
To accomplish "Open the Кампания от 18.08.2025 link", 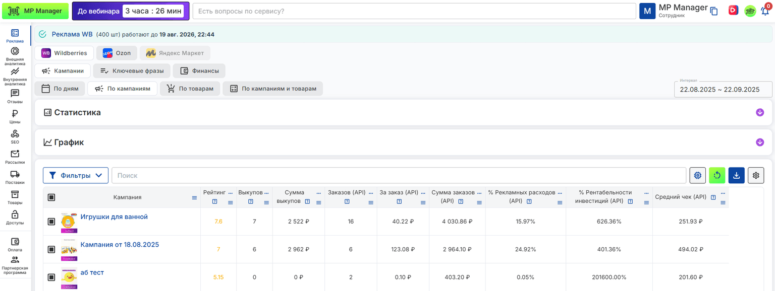I will click(120, 244).
